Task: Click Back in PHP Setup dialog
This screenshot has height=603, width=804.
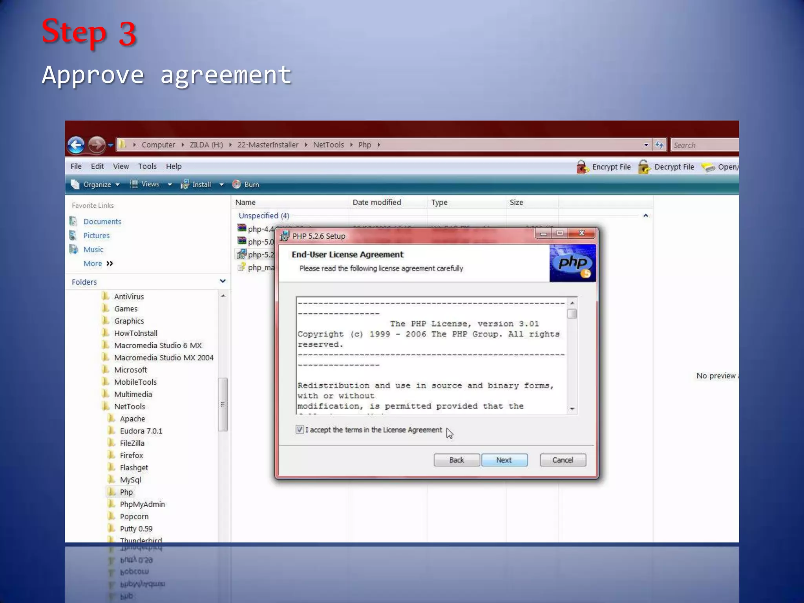Action: click(457, 460)
